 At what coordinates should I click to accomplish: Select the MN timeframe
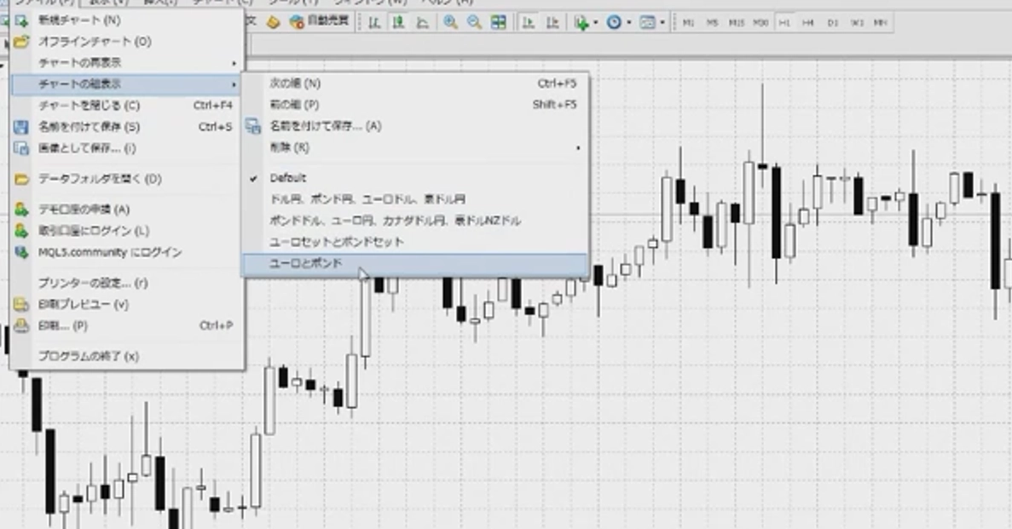click(881, 23)
